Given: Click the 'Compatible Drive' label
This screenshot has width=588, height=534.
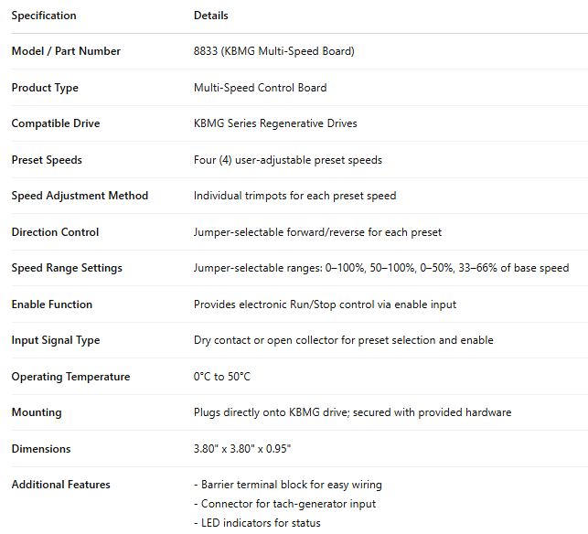Looking at the screenshot, I should 56,123.
